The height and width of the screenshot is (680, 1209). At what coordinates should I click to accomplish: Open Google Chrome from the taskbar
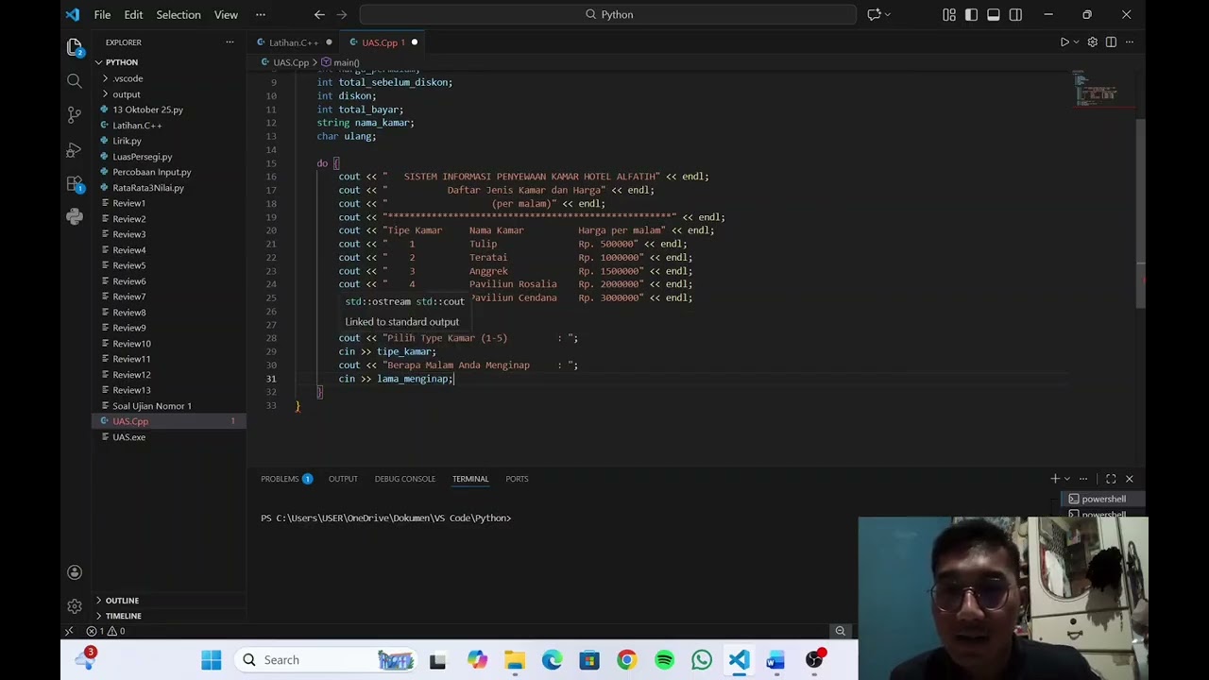[x=626, y=660]
